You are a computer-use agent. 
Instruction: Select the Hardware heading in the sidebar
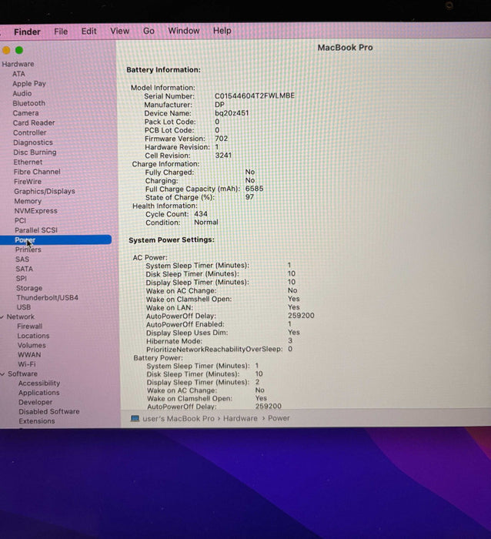[x=18, y=64]
